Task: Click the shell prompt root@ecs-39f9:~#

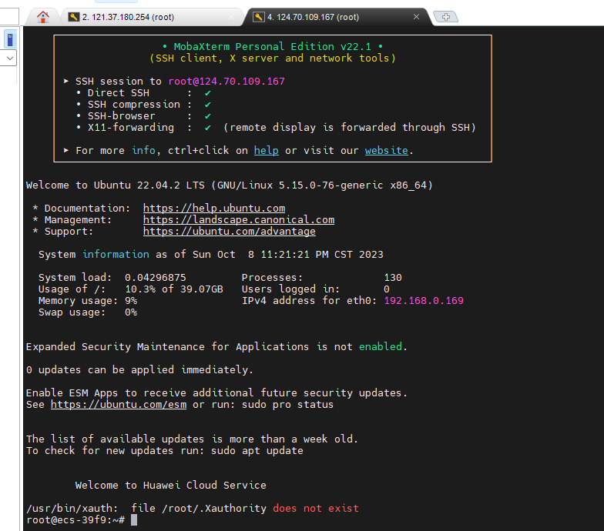Action: (x=75, y=520)
